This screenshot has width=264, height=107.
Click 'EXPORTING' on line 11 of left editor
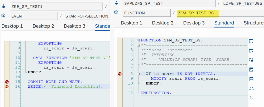pos(50,63)
